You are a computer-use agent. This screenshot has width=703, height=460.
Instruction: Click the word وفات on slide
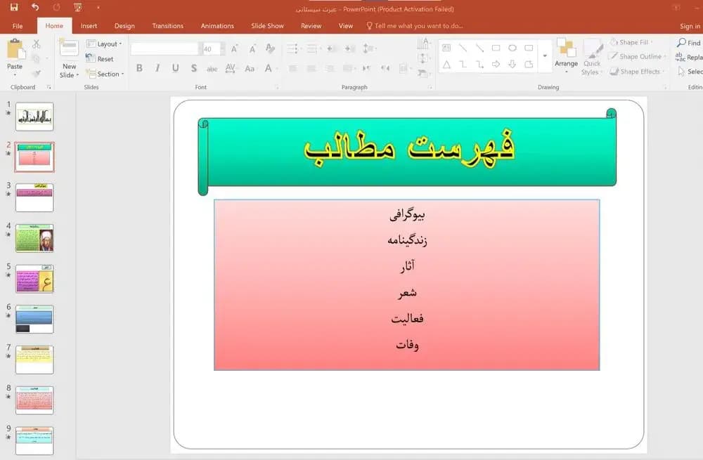click(x=407, y=345)
